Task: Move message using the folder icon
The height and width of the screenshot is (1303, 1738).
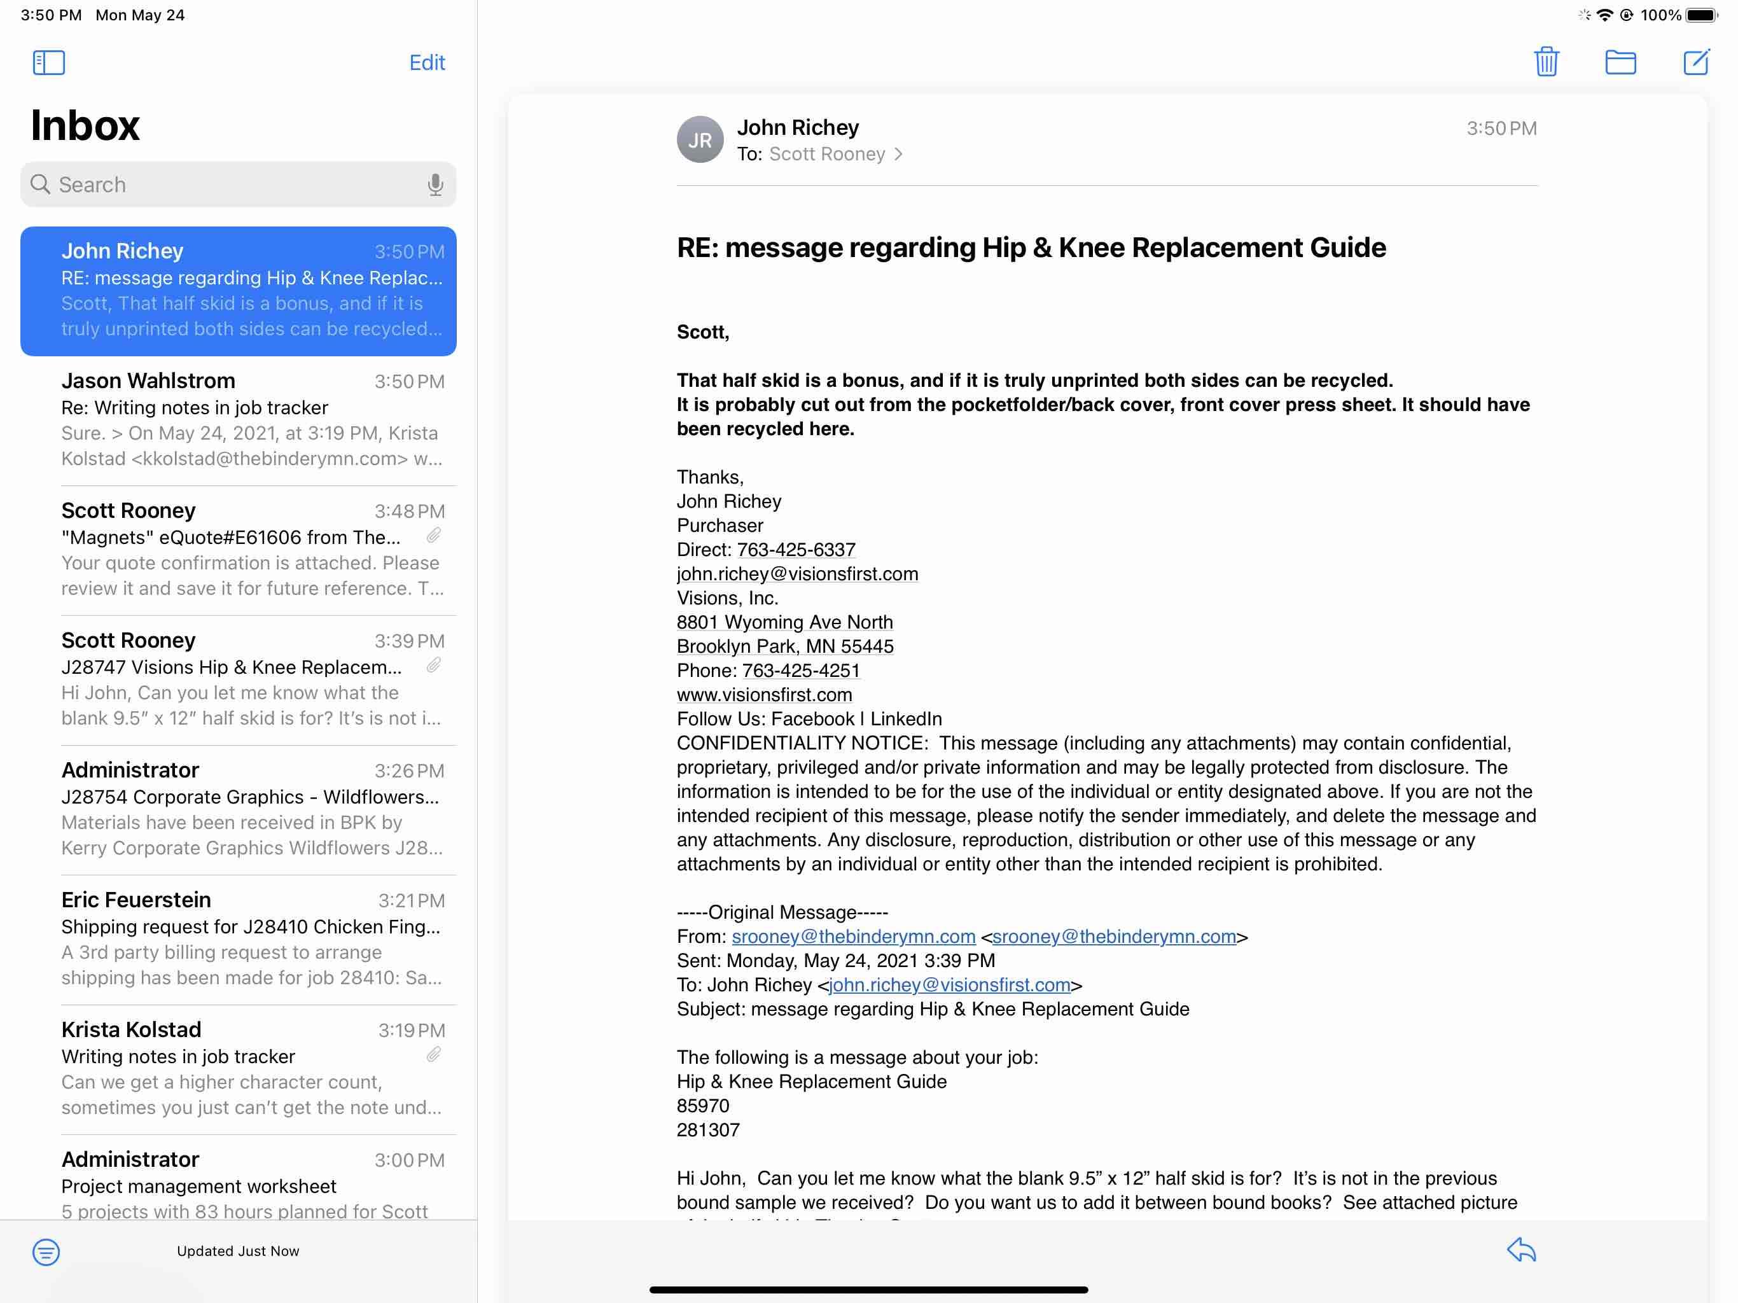Action: click(1620, 62)
